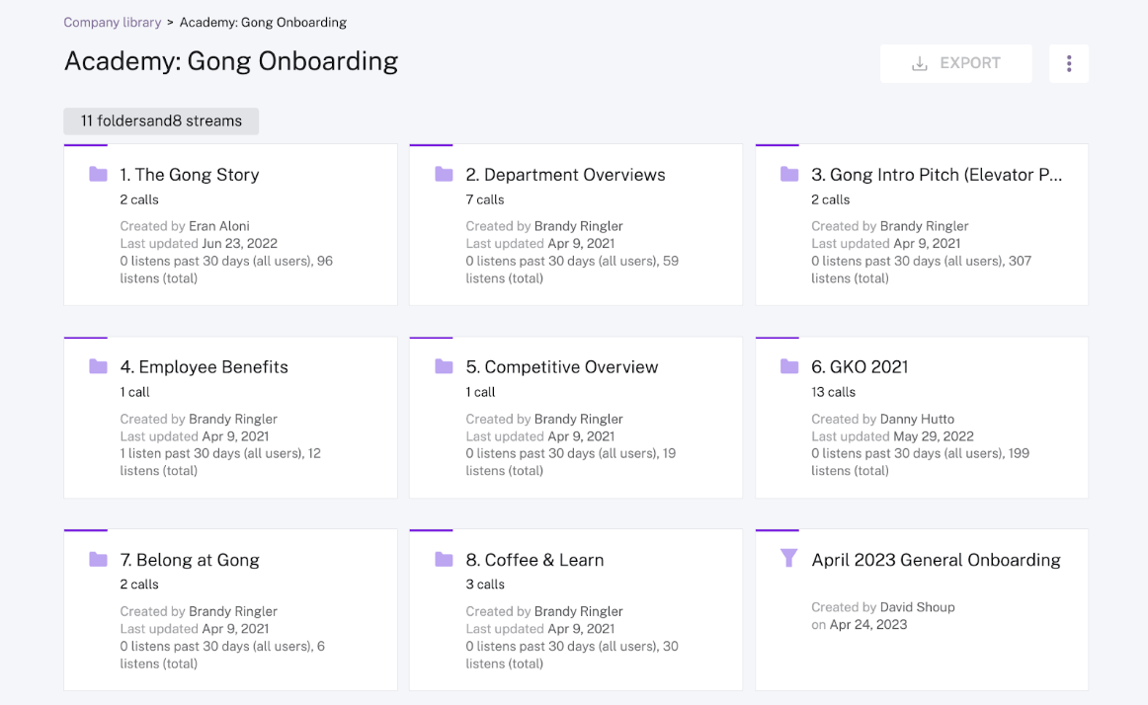Click 'Created by Danny Hutto' text
This screenshot has width=1148, height=705.
click(882, 419)
